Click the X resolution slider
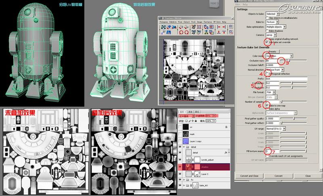Screen dimensions: 323x196 pyautogui.click(x=294, y=83)
